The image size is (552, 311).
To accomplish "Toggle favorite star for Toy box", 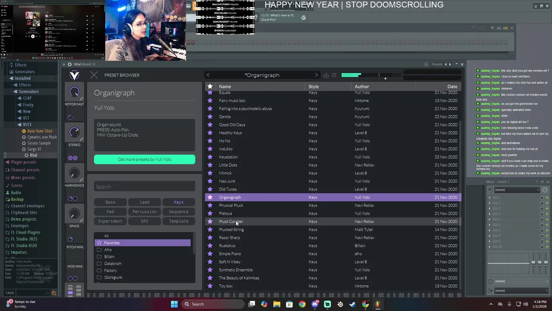I will coord(210,286).
